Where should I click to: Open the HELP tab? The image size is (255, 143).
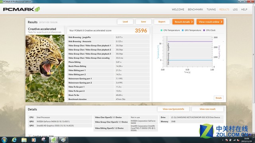244,10
